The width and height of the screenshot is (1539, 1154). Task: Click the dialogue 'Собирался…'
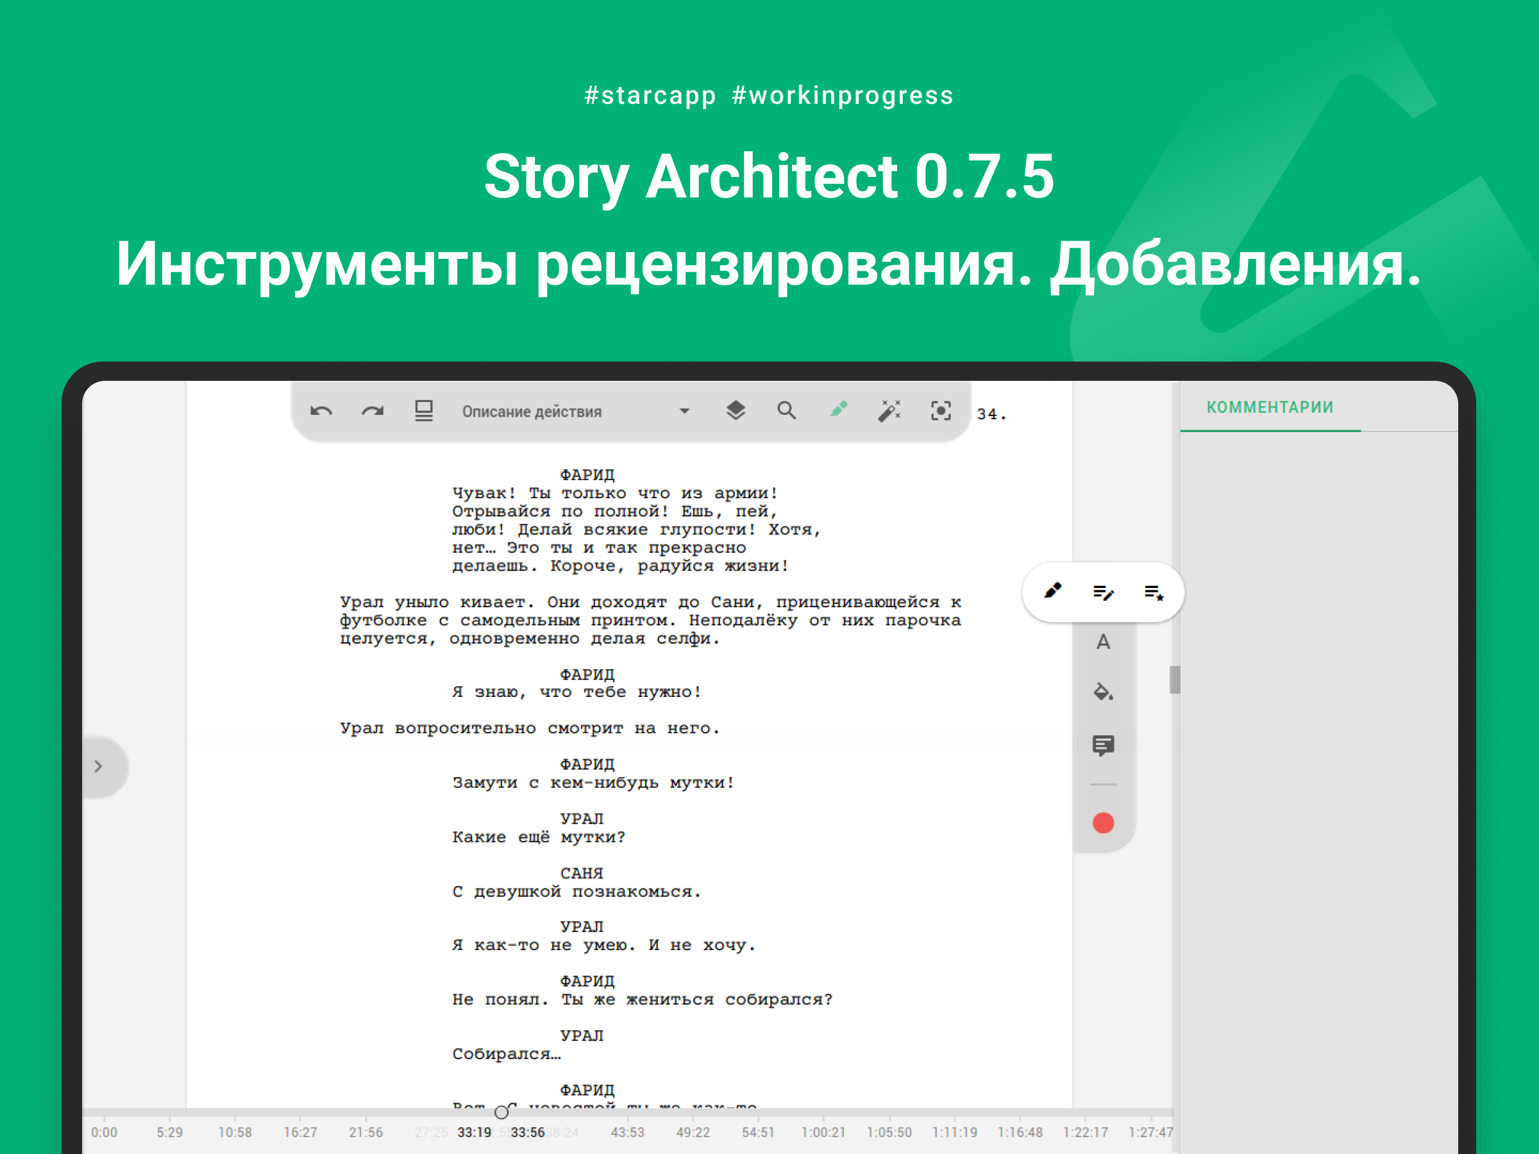point(507,1054)
